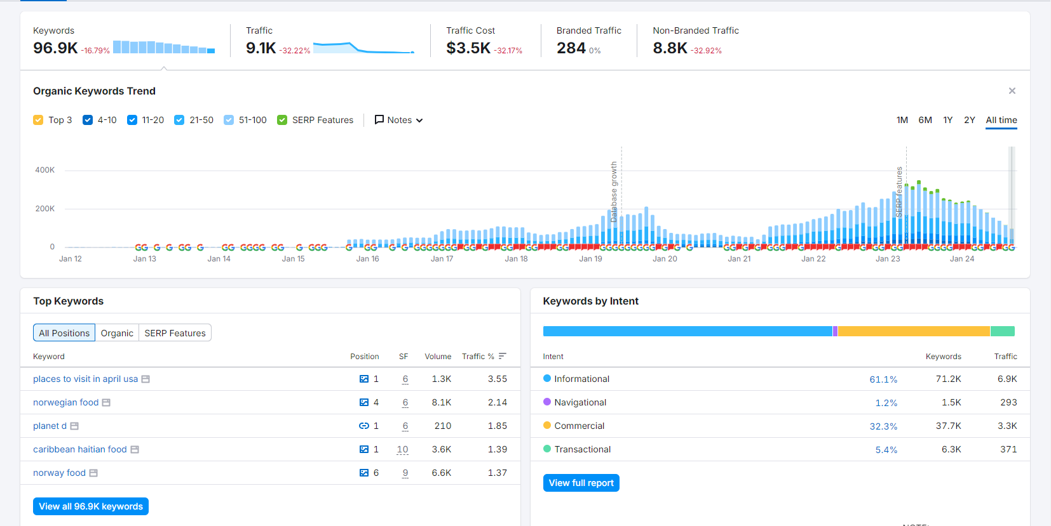The height and width of the screenshot is (526, 1051).
Task: Disable the SERP Features checkbox
Action: 282,120
